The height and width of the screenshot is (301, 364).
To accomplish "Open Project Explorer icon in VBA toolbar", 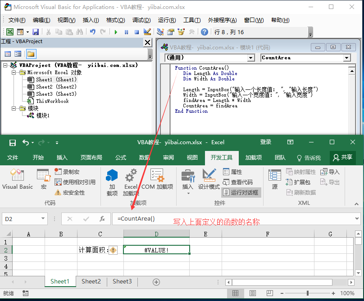I will pos(160,32).
